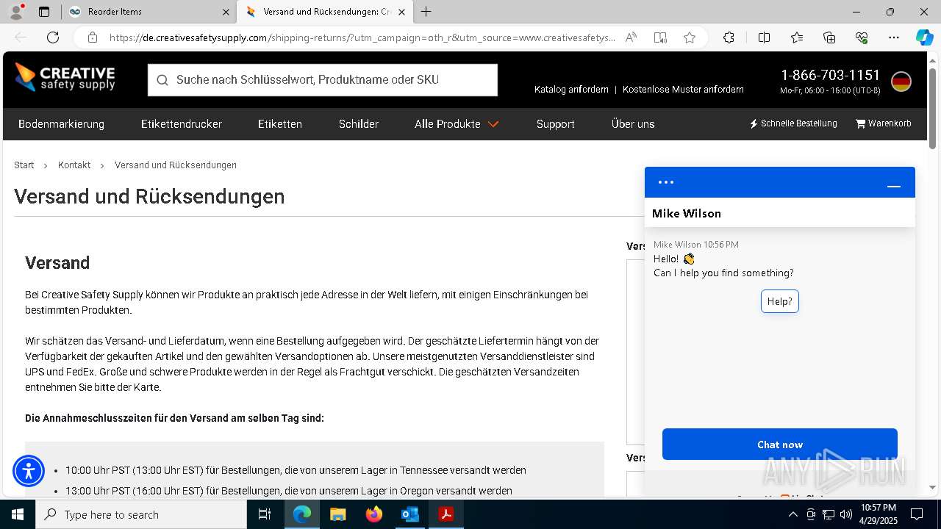Open the Collections icon

(x=829, y=37)
